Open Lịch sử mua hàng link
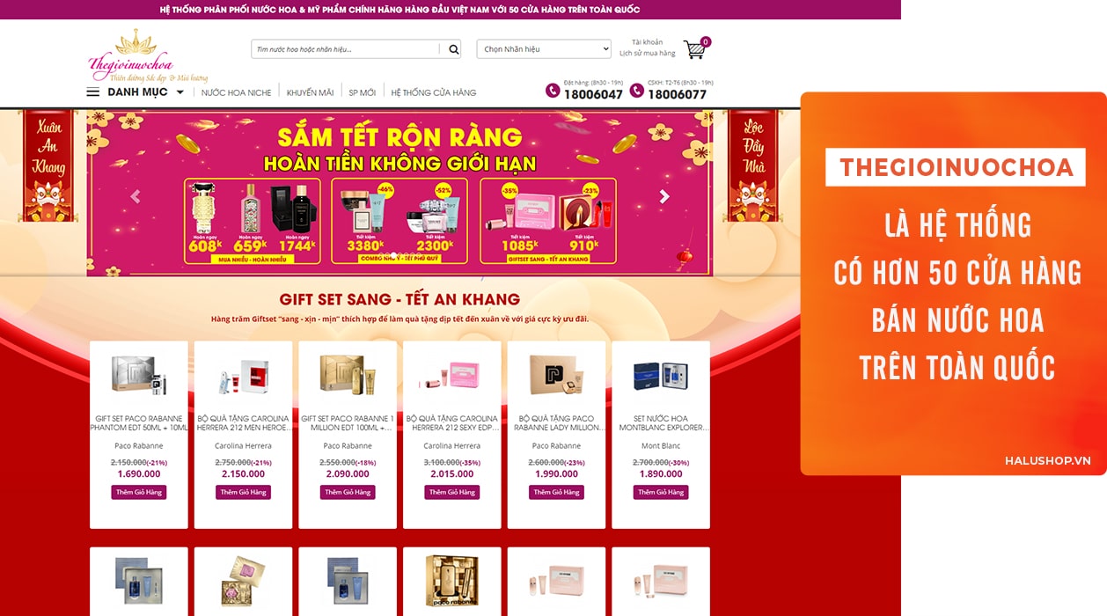 click(x=648, y=54)
